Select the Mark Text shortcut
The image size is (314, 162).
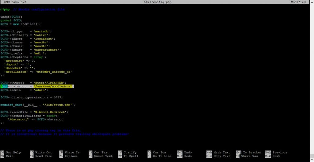(x=222, y=152)
